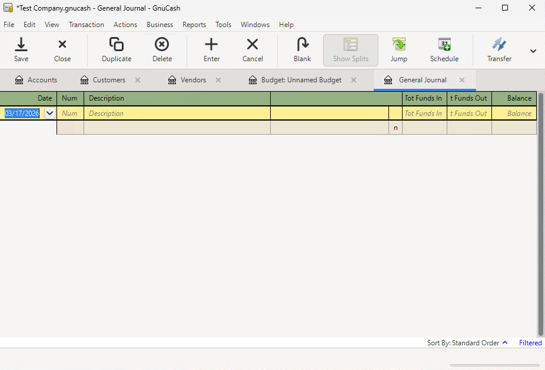Click the Save toolbar icon
The height and width of the screenshot is (370, 545).
tap(21, 49)
